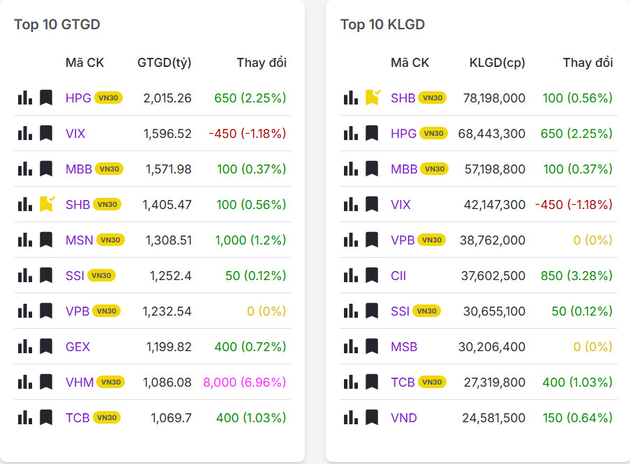The height and width of the screenshot is (464, 630).
Task: Toggle bookmark for SHB in Top 10 GTGD
Action: pos(47,203)
